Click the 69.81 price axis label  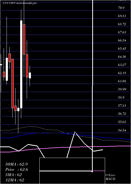pyautogui.click(x=122, y=16)
